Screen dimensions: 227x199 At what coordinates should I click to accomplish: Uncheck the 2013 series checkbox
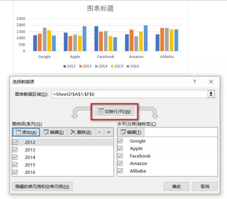click(x=15, y=150)
